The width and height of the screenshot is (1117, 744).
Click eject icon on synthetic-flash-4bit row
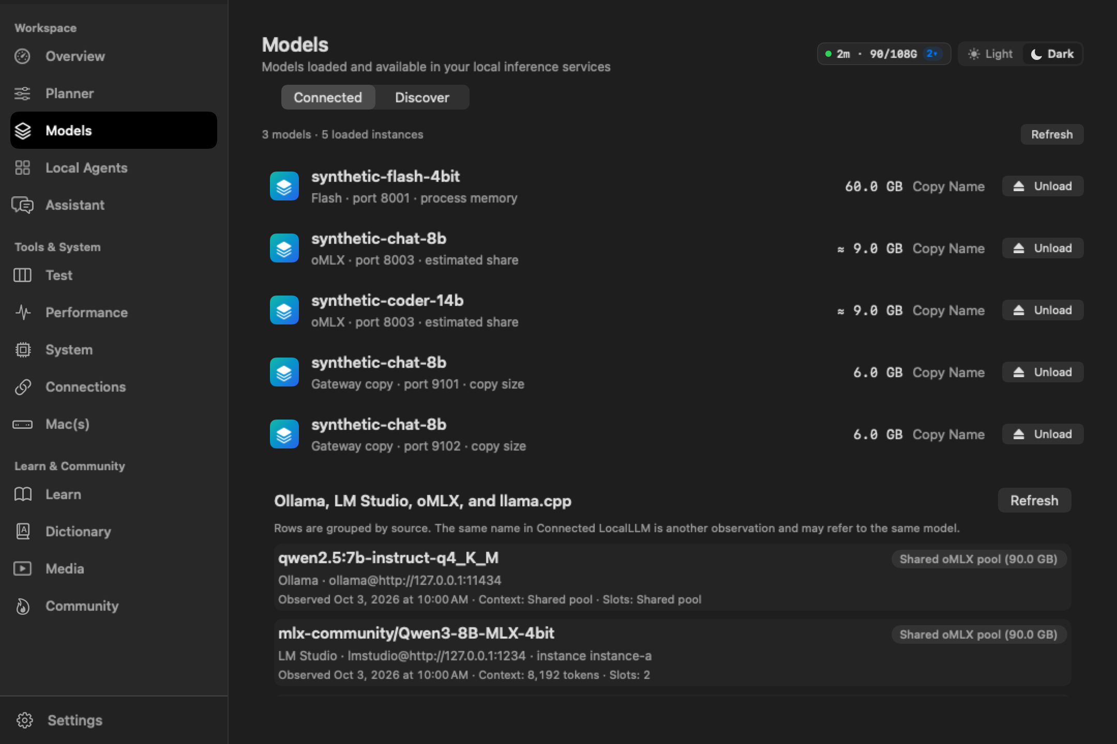pyautogui.click(x=1019, y=187)
